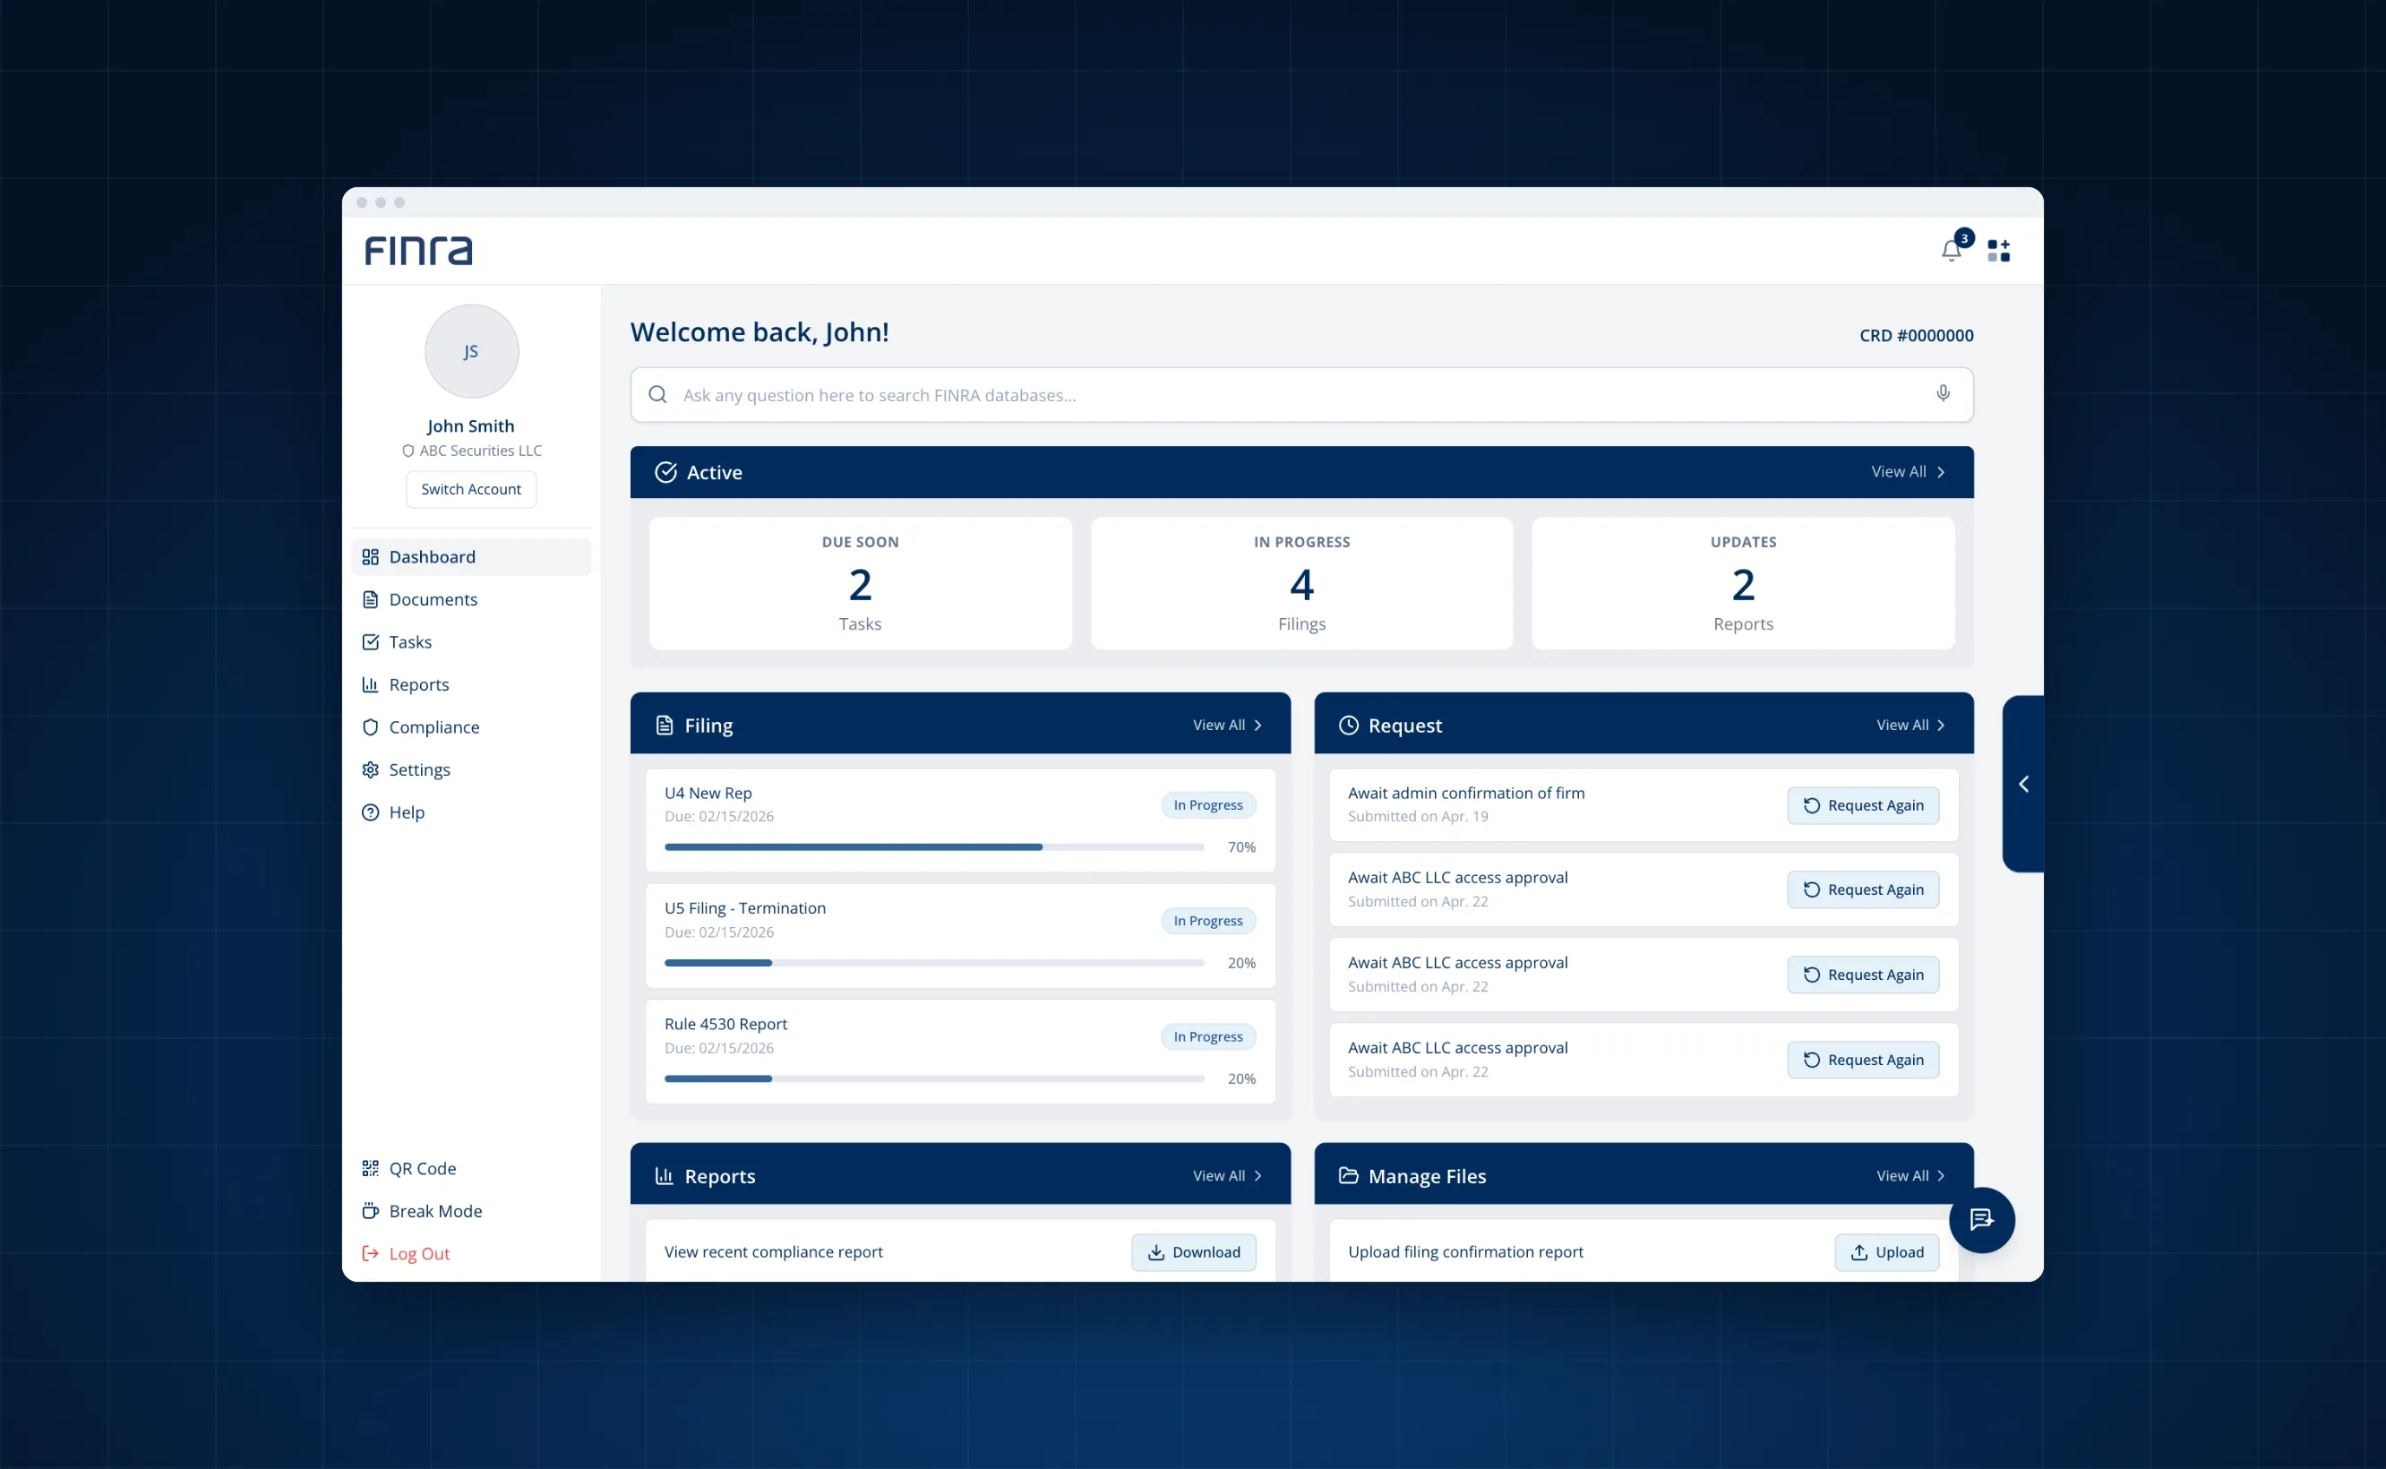The height and width of the screenshot is (1469, 2386).
Task: Upload the filing confirmation report
Action: [x=1886, y=1252]
